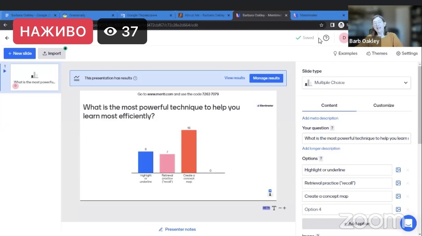Viewport: 422px width, 236px height.
Task: Click Add meta description link
Action: tap(320, 118)
